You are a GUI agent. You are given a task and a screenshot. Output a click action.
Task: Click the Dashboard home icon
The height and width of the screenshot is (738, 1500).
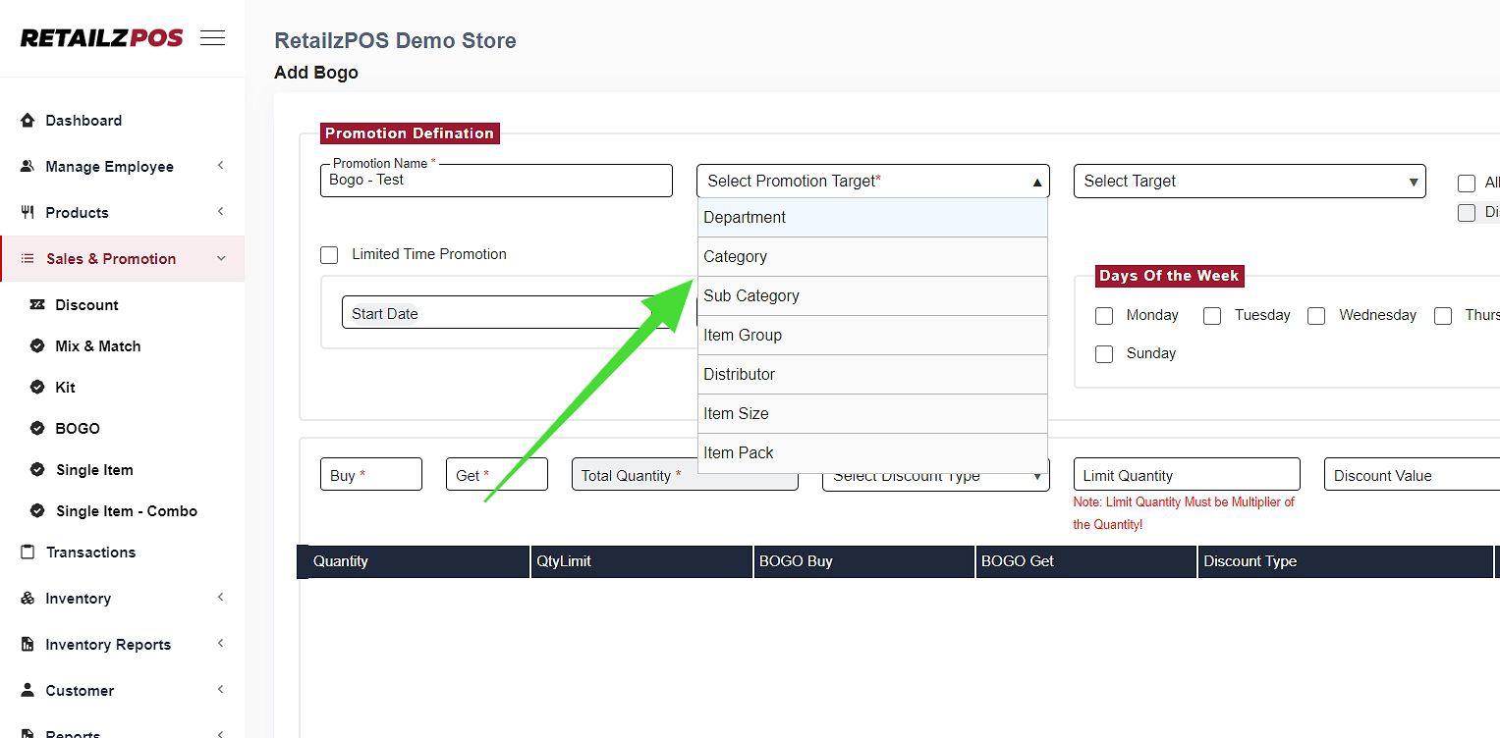coord(28,121)
